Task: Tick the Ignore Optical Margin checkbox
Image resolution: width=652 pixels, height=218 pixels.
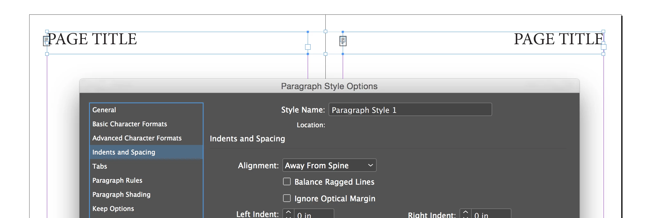Action: [287, 198]
